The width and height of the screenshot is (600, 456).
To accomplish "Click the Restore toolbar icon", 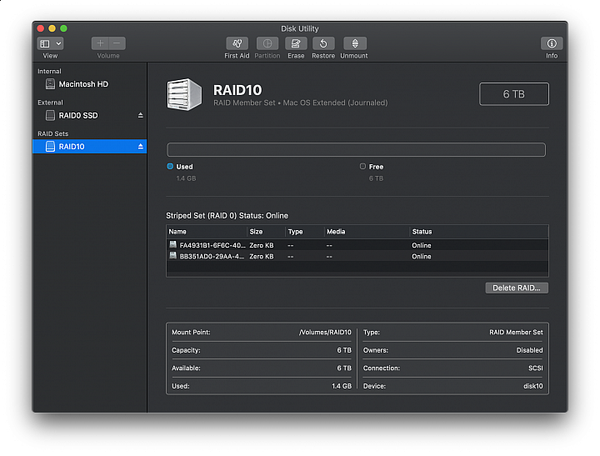I will pos(323,43).
